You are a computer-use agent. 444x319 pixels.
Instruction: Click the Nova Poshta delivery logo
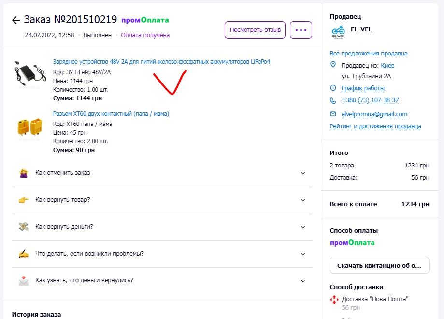click(334, 300)
